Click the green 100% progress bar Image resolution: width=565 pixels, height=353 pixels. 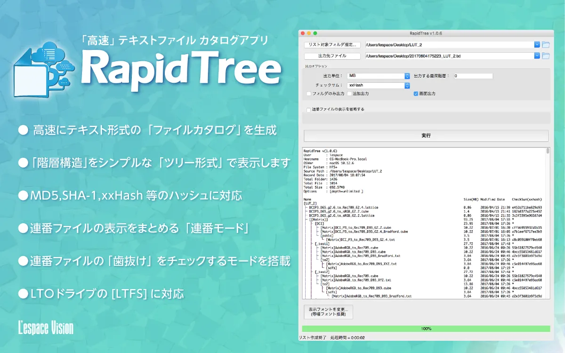click(x=426, y=329)
